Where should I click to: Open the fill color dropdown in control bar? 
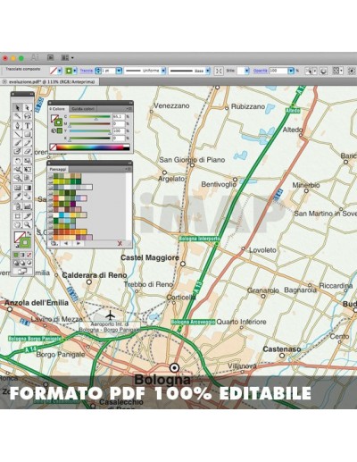[60, 71]
